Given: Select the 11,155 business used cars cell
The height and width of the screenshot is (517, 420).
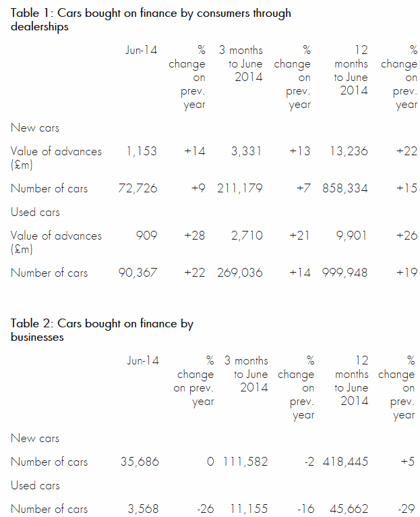Looking at the screenshot, I should (x=249, y=509).
